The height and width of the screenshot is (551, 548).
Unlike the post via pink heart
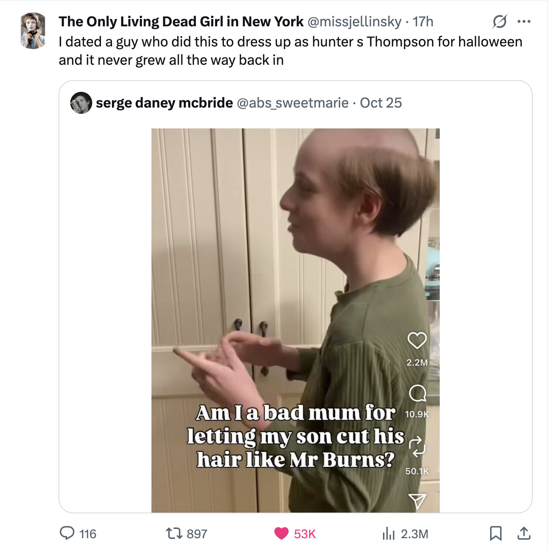click(281, 533)
